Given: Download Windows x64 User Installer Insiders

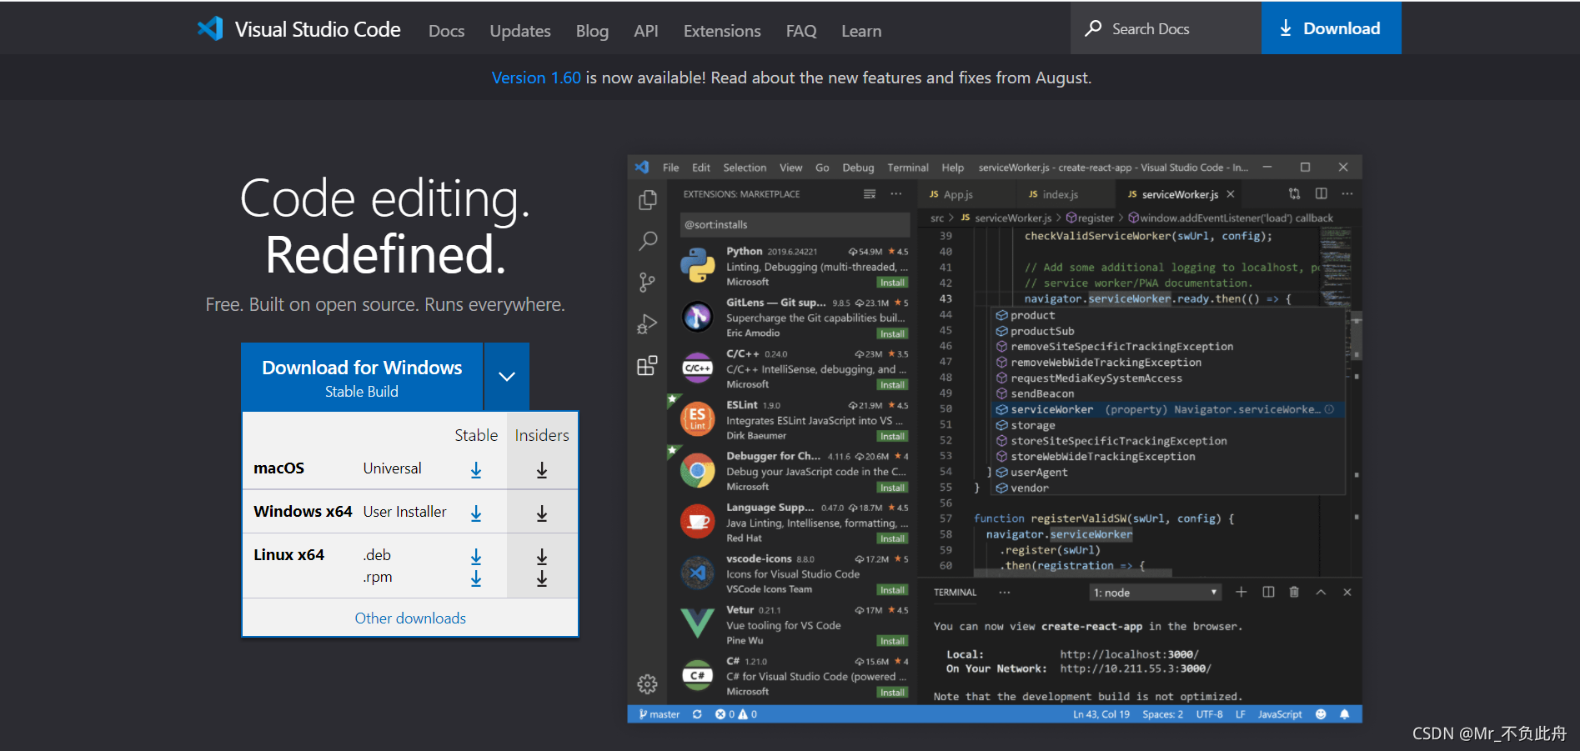Looking at the screenshot, I should 542,513.
